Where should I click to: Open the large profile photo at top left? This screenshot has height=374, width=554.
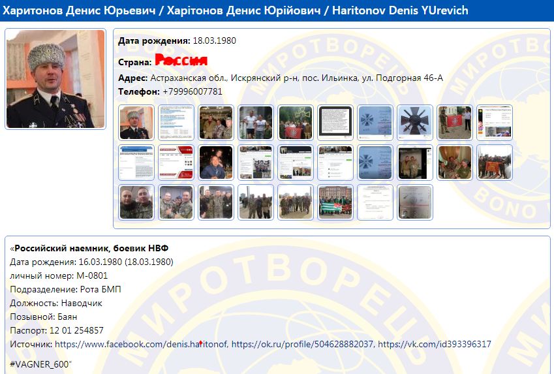pos(55,79)
